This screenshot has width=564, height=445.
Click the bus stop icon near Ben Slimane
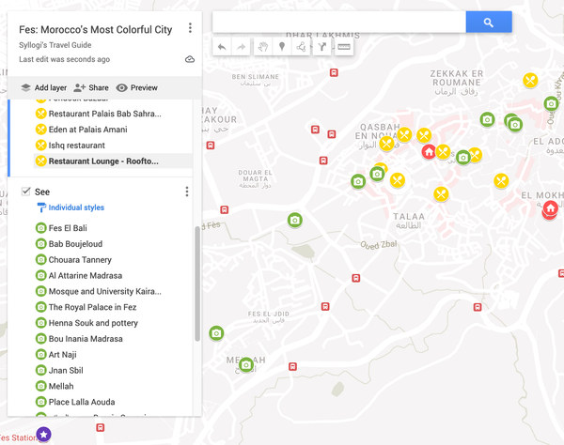[x=334, y=72]
